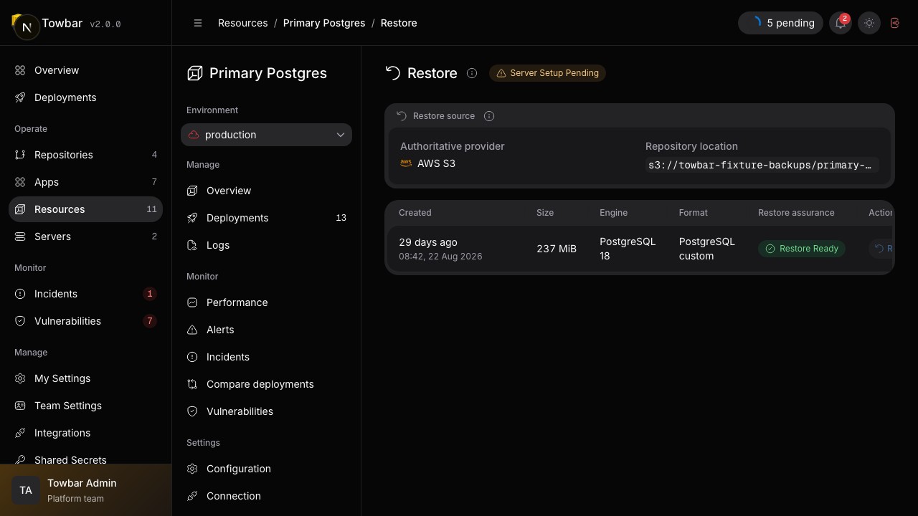Open Servers in the sidebar

point(86,236)
